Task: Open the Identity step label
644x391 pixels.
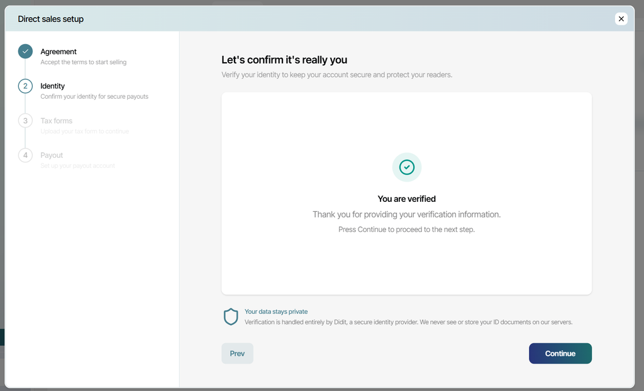Action: [53, 86]
